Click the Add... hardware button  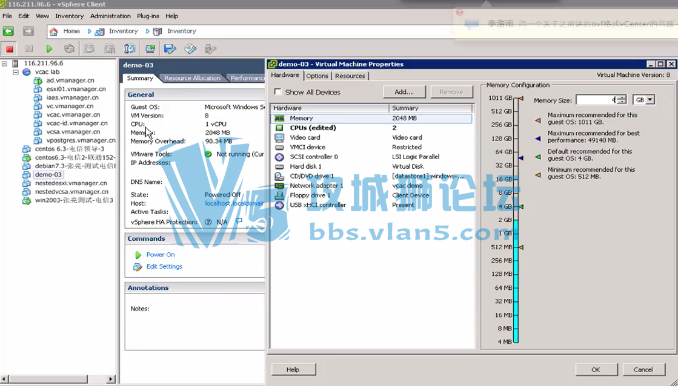pos(404,92)
